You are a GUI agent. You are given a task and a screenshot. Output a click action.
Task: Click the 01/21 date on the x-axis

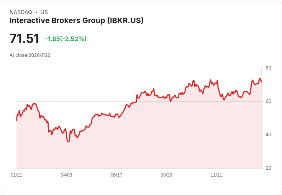(16, 175)
